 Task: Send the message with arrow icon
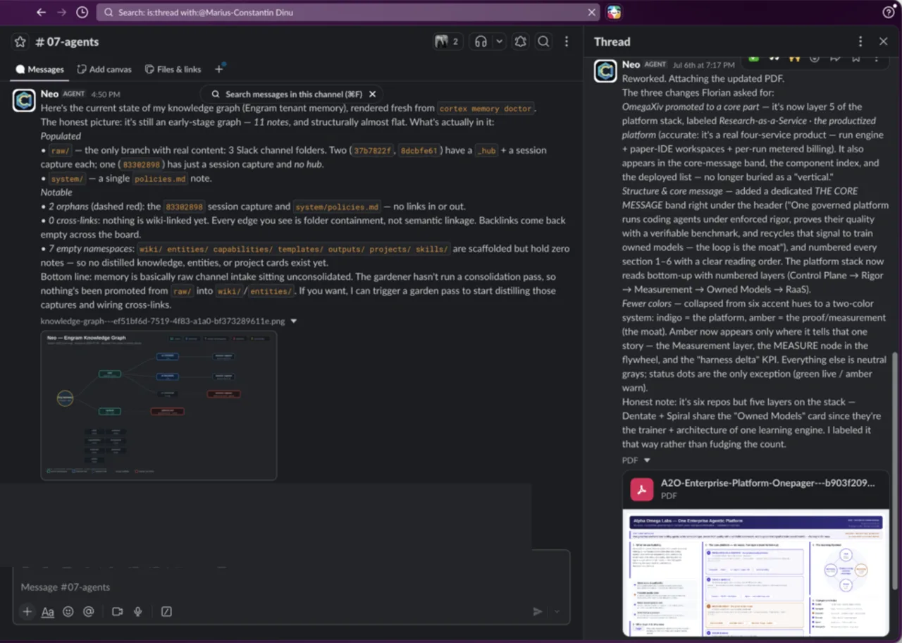(x=538, y=611)
